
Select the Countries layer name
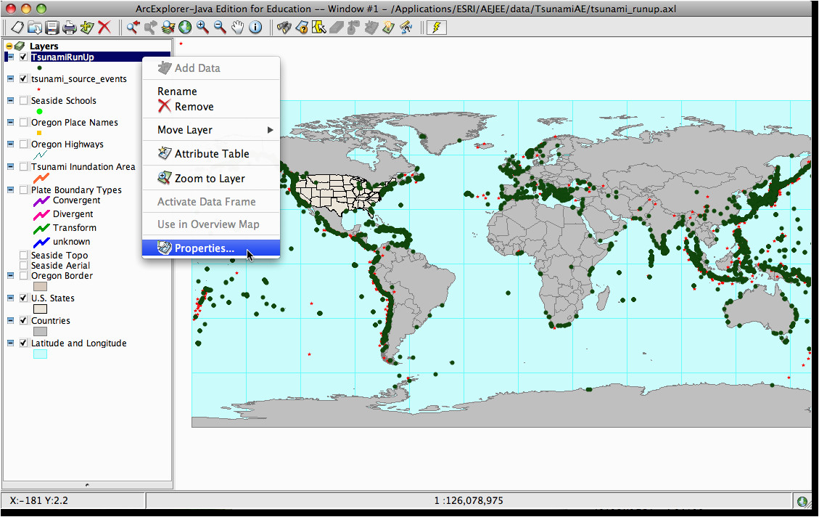50,320
